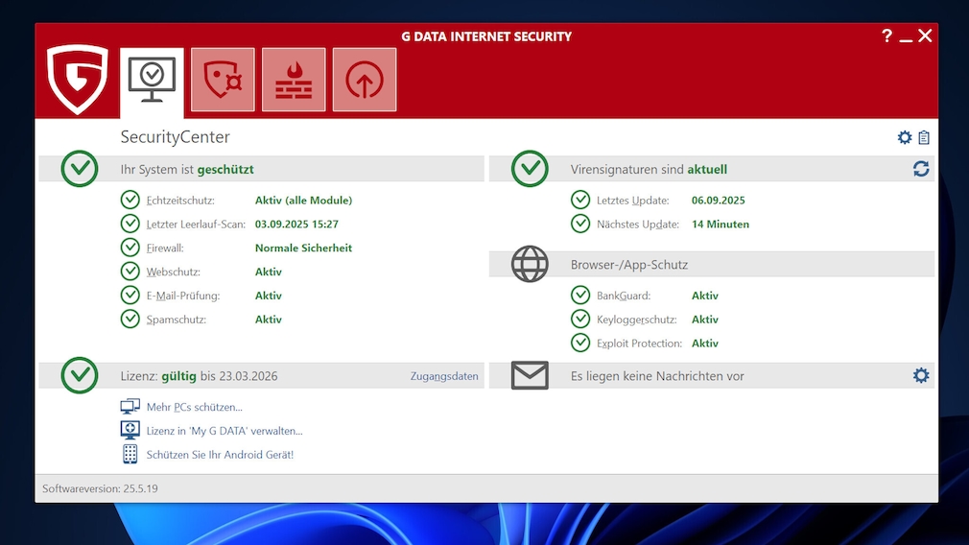Open the virus protection shield tab
The image size is (969, 545).
(223, 80)
